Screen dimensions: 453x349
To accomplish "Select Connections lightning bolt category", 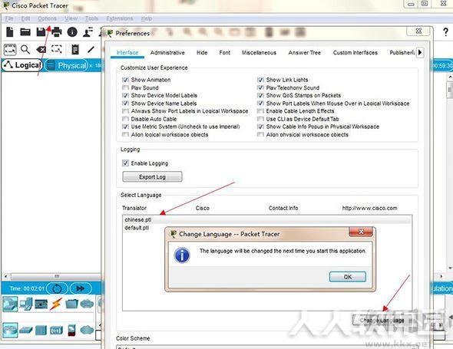I will (56, 304).
